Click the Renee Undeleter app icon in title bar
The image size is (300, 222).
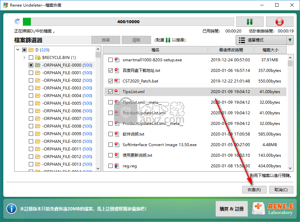(6, 5)
